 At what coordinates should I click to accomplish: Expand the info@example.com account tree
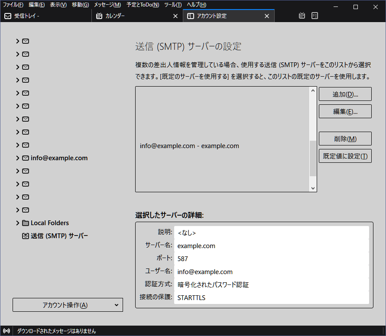(17, 158)
